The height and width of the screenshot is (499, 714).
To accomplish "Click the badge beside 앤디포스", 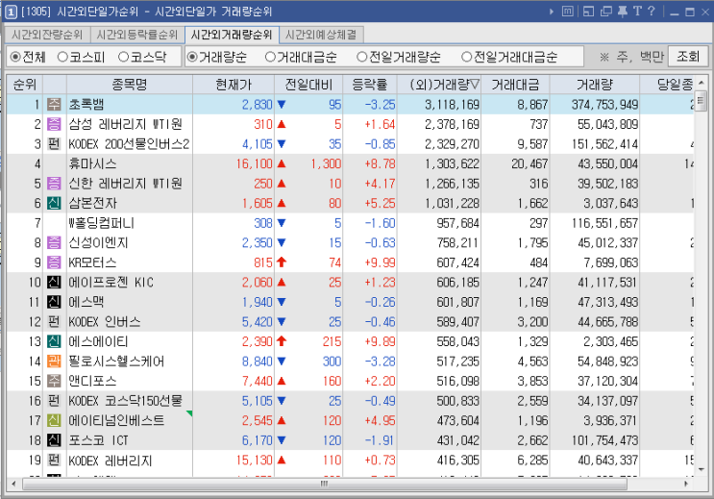I will click(54, 381).
